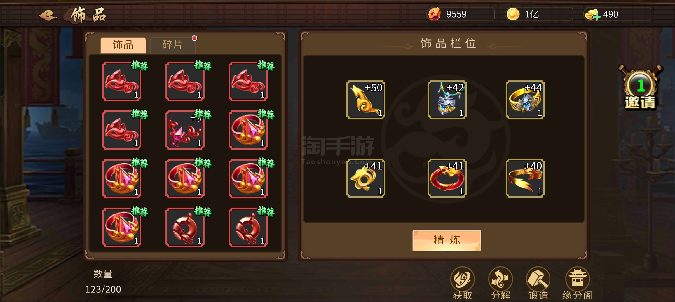Screen dimensions: 675x302
Task: Select the equipped +41 red bracelet
Action: (447, 178)
